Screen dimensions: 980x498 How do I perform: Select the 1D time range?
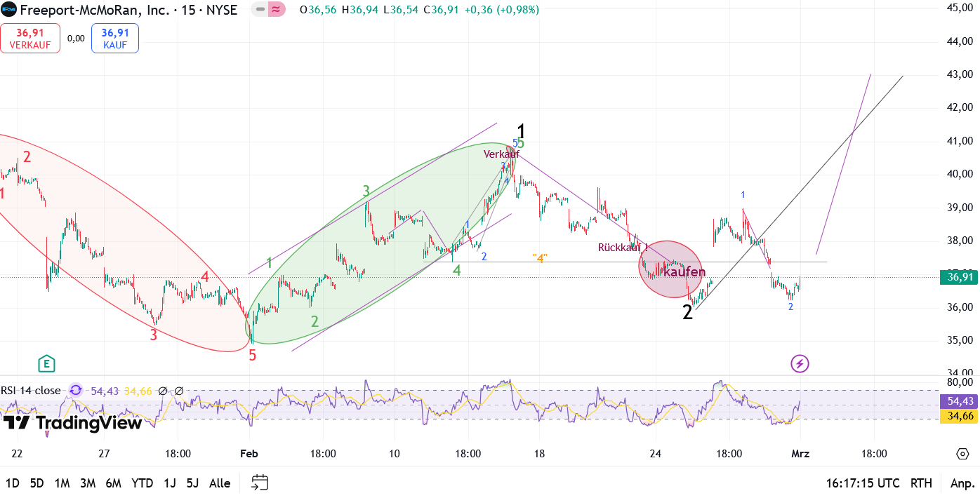click(13, 483)
